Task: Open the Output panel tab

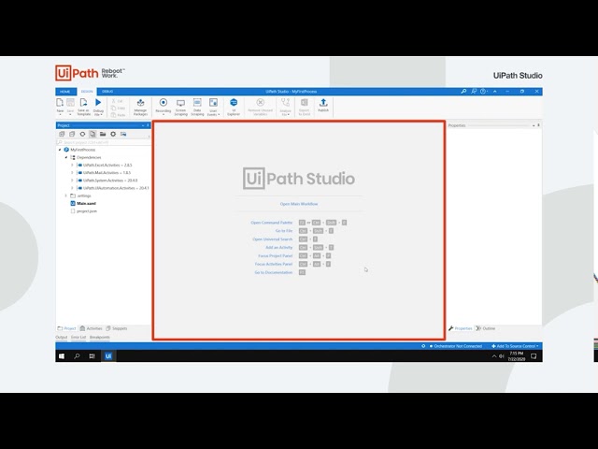Action: [x=62, y=337]
